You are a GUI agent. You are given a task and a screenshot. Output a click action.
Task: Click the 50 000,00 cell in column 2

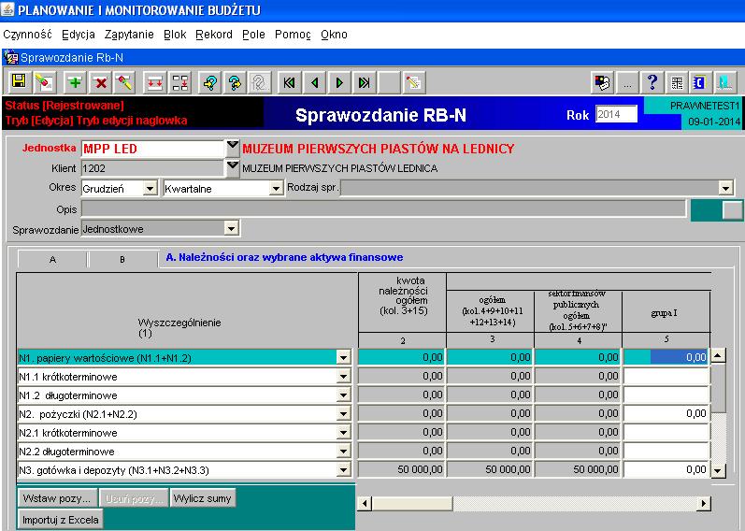pyautogui.click(x=402, y=469)
